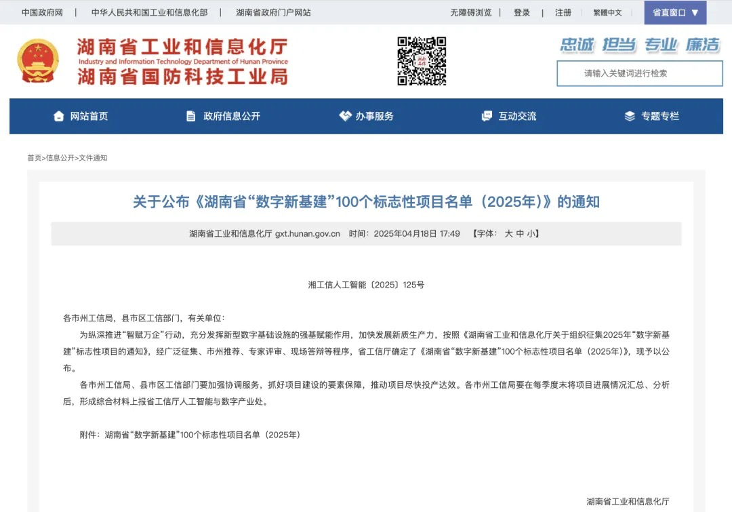Click the 登录 link

tap(521, 13)
